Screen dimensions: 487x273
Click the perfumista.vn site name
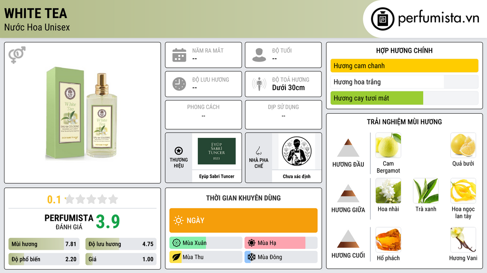438,18
